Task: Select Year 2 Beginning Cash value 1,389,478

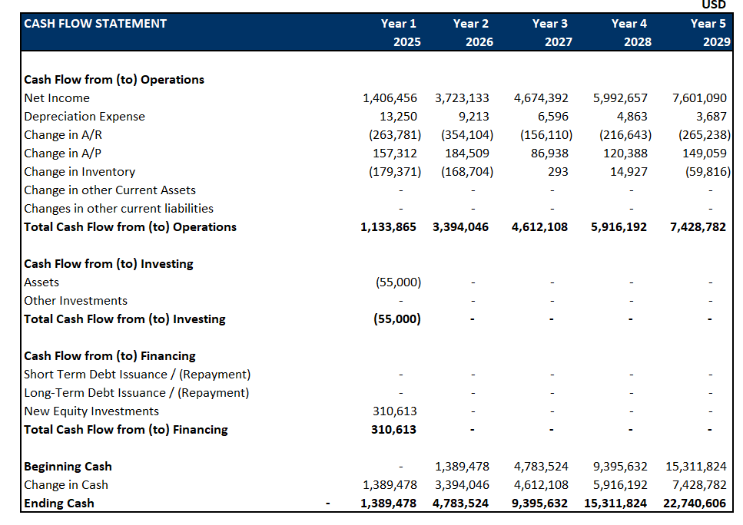Action: click(x=462, y=467)
